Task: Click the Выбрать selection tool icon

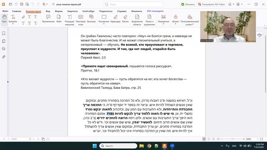Action: (x=13, y=17)
